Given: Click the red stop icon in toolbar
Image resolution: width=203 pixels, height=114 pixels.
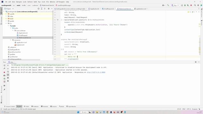Looking at the screenshot, I should [191, 5].
